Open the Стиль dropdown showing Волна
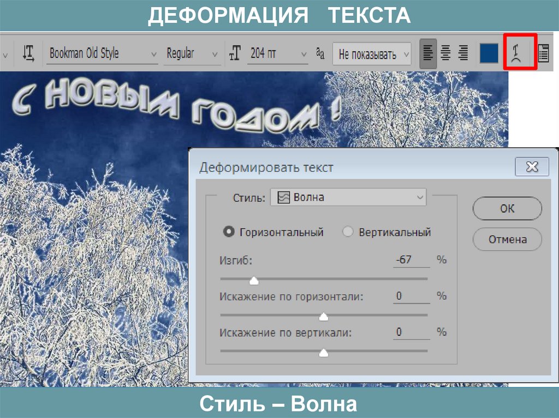559x418 pixels. click(x=348, y=197)
